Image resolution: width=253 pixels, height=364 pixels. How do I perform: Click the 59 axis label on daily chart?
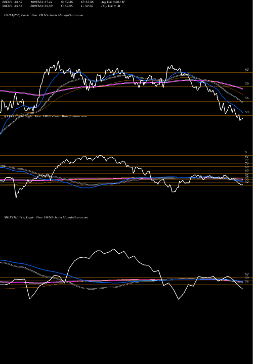247,83
